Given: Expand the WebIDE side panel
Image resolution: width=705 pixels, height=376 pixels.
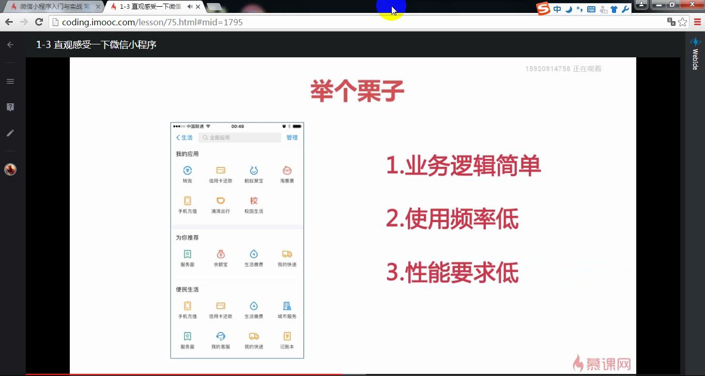Looking at the screenshot, I should (695, 59).
